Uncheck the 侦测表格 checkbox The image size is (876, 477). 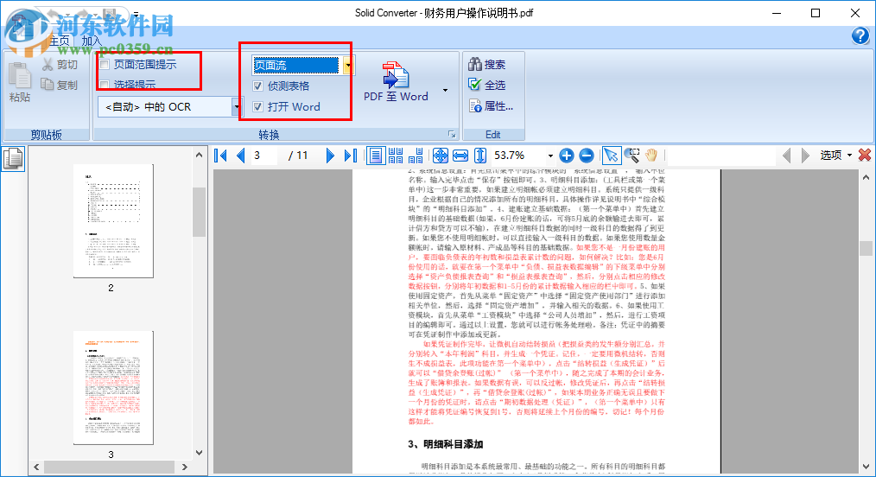pyautogui.click(x=257, y=86)
